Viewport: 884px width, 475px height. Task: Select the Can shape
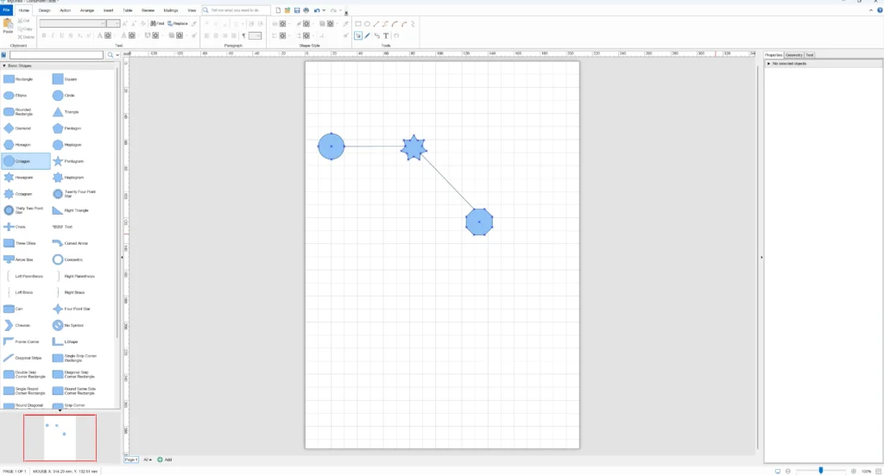(x=13, y=309)
